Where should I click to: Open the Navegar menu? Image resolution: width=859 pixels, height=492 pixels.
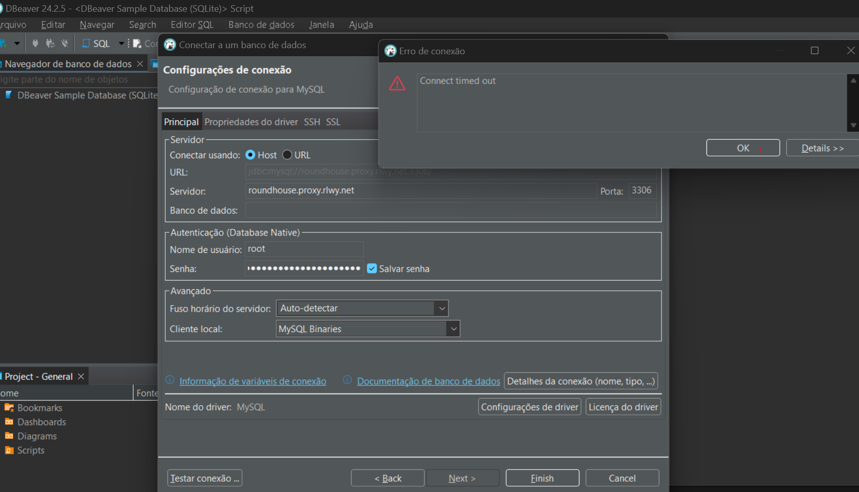[x=97, y=25]
